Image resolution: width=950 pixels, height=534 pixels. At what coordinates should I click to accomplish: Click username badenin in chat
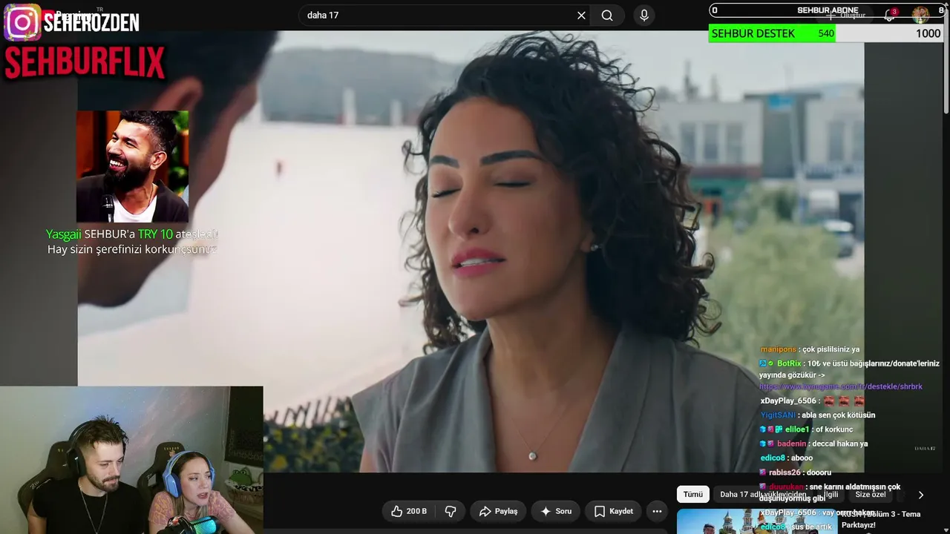point(791,444)
